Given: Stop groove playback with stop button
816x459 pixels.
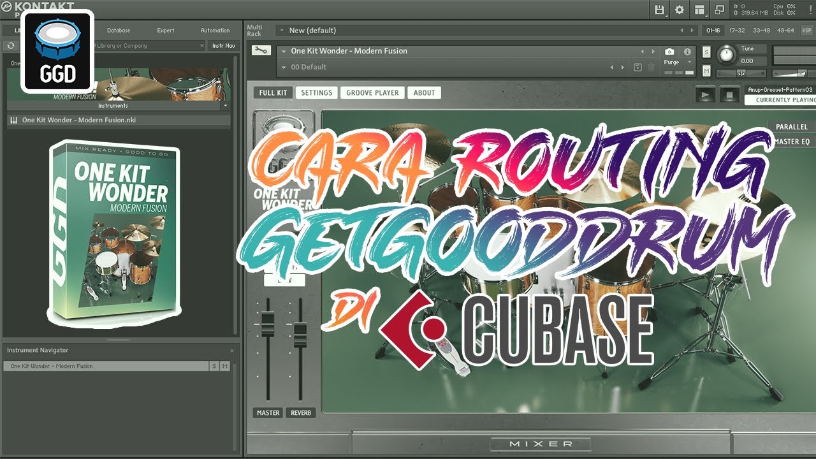Looking at the screenshot, I should tap(729, 95).
